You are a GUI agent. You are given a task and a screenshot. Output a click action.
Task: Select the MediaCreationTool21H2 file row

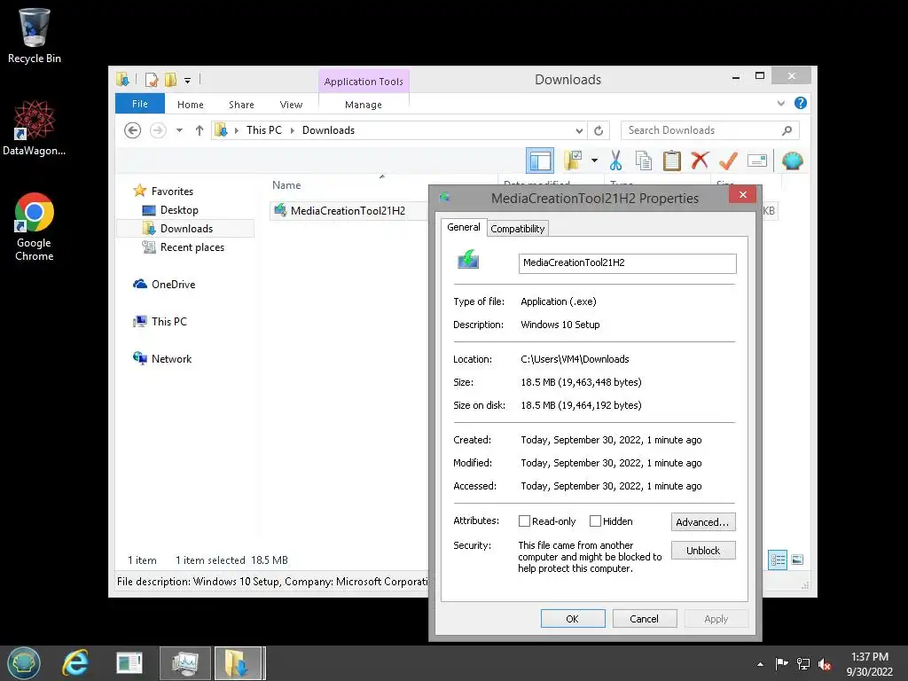[348, 211]
